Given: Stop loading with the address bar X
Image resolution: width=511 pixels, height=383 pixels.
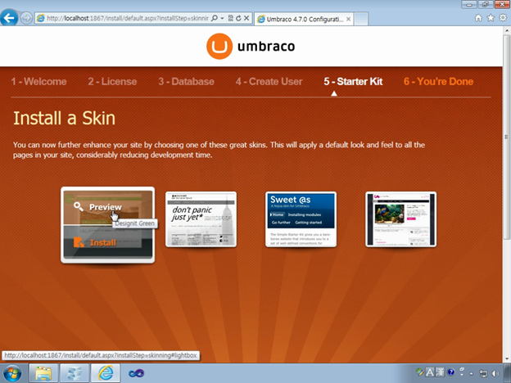Looking at the screenshot, I should click(x=246, y=18).
